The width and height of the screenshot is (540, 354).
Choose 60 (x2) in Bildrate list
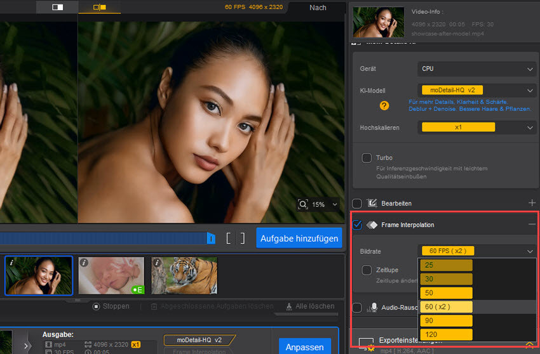tap(446, 306)
